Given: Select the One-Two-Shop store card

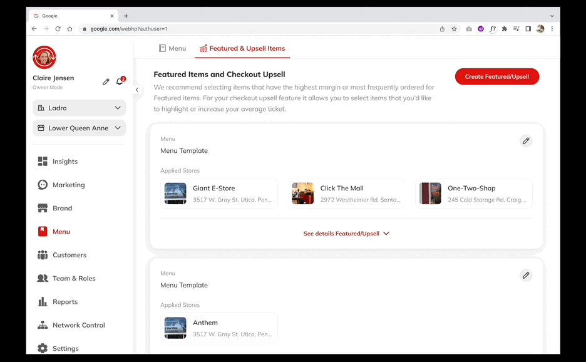Looking at the screenshot, I should [x=474, y=194].
